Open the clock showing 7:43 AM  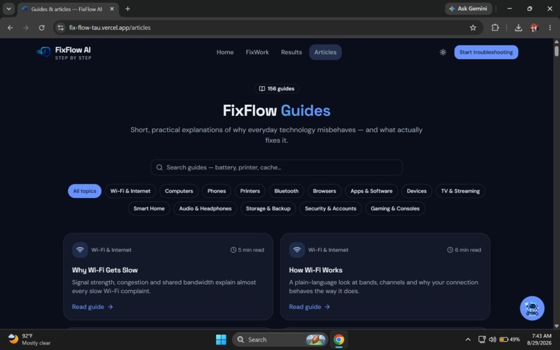click(x=539, y=340)
